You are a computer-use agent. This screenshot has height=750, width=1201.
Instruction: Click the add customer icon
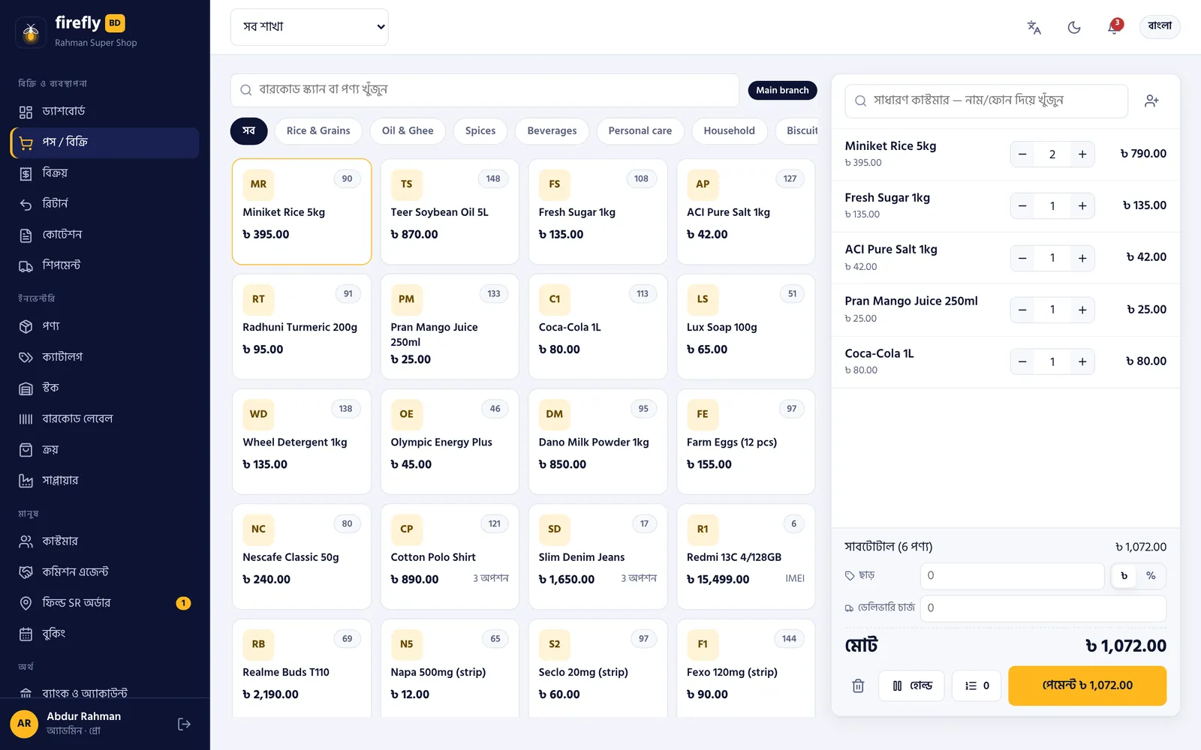click(x=1151, y=101)
